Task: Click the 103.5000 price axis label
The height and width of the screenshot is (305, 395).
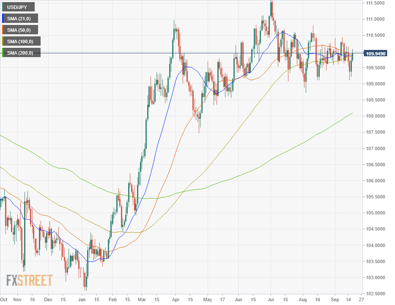Action: (375, 261)
